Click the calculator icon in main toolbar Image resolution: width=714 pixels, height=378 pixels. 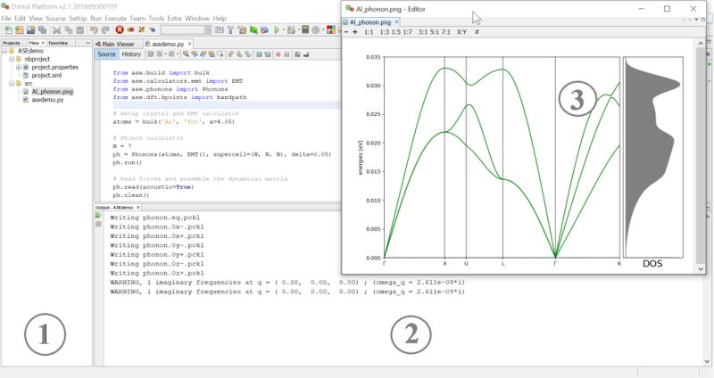click(x=305, y=30)
